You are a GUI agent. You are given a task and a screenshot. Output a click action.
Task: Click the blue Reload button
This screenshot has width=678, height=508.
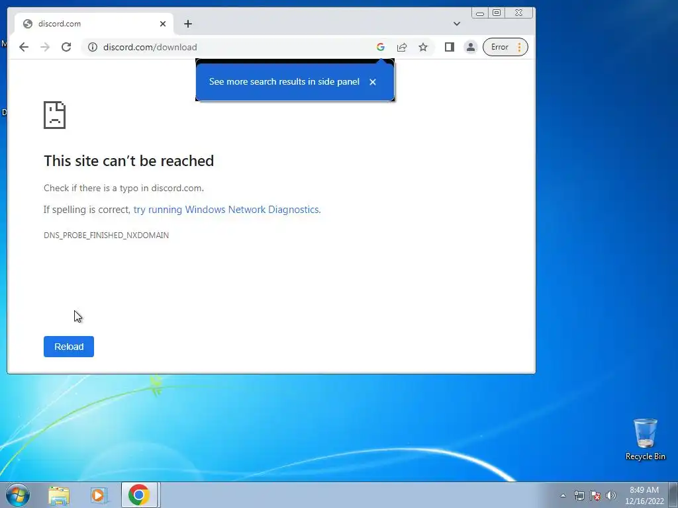coord(69,347)
